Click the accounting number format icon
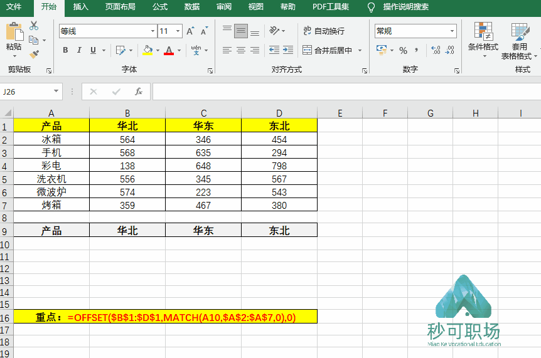Screen dimensions: 541x358 coord(382,50)
